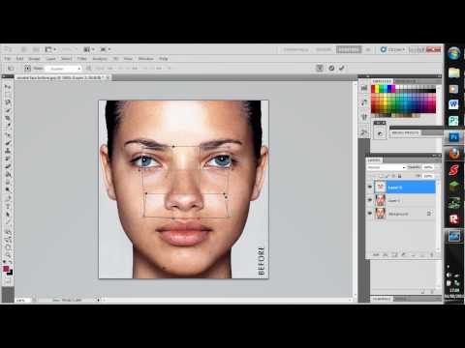Select the Painting workspace button

[x=349, y=49]
